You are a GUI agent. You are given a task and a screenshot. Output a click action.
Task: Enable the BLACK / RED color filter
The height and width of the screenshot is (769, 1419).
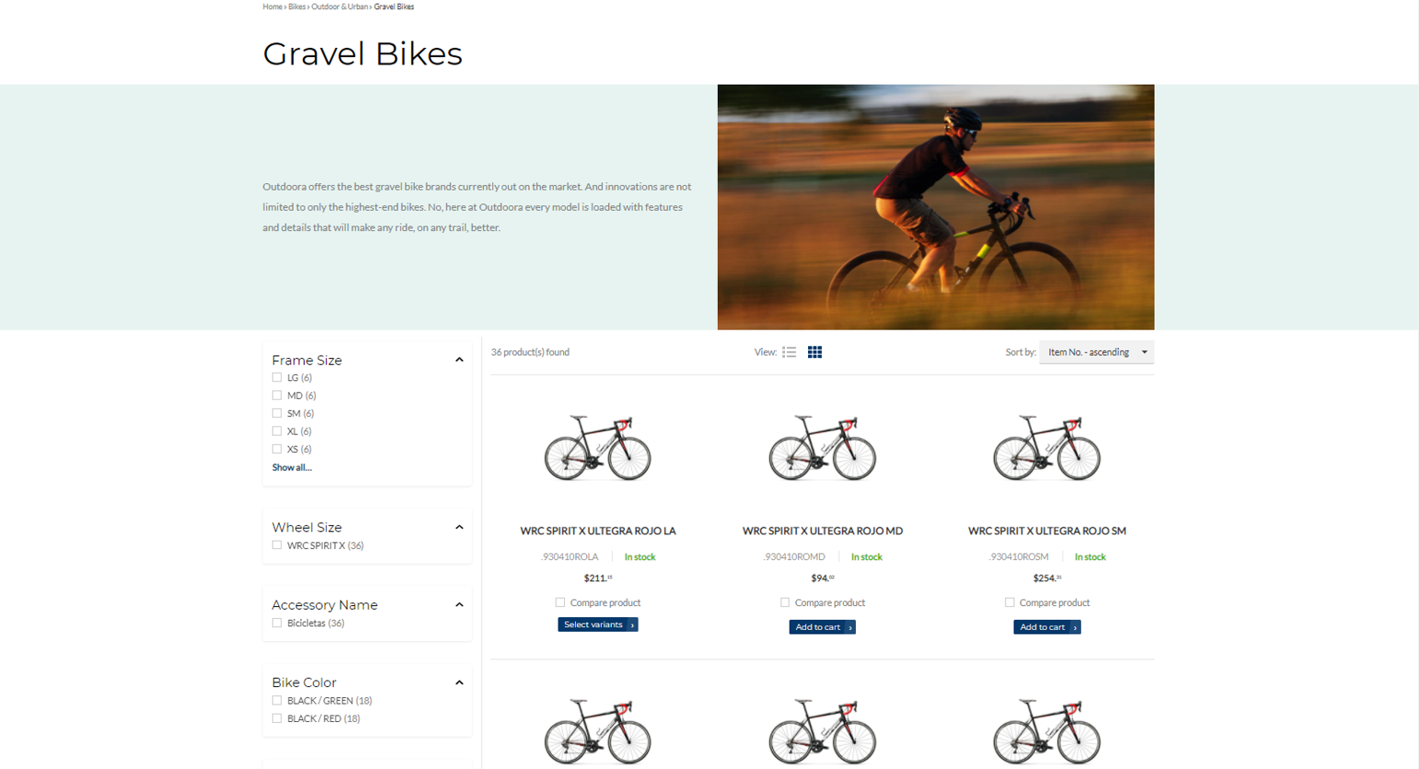click(x=277, y=718)
